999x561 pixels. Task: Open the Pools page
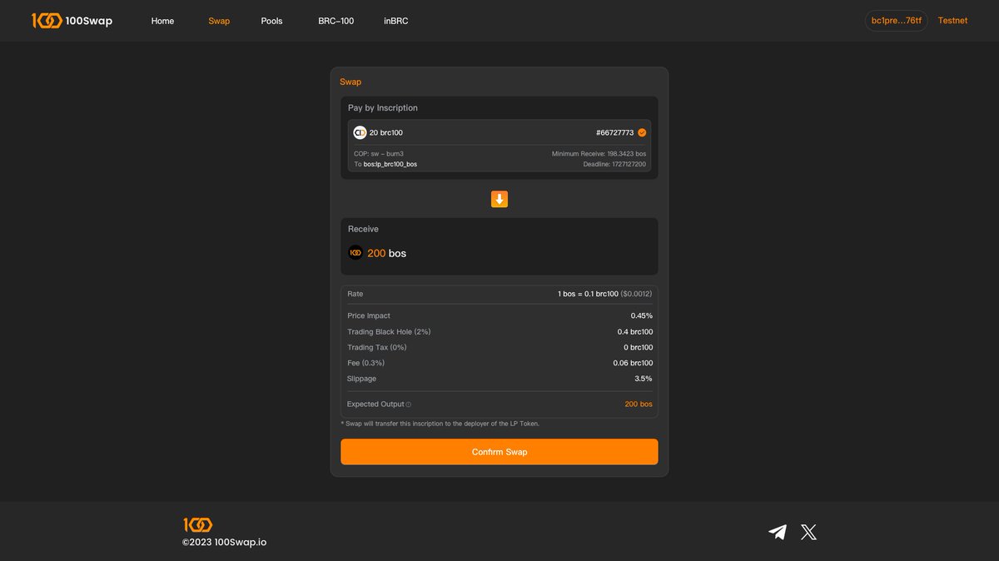click(x=271, y=21)
